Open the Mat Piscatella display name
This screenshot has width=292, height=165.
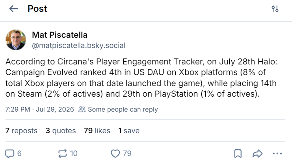pos(60,35)
